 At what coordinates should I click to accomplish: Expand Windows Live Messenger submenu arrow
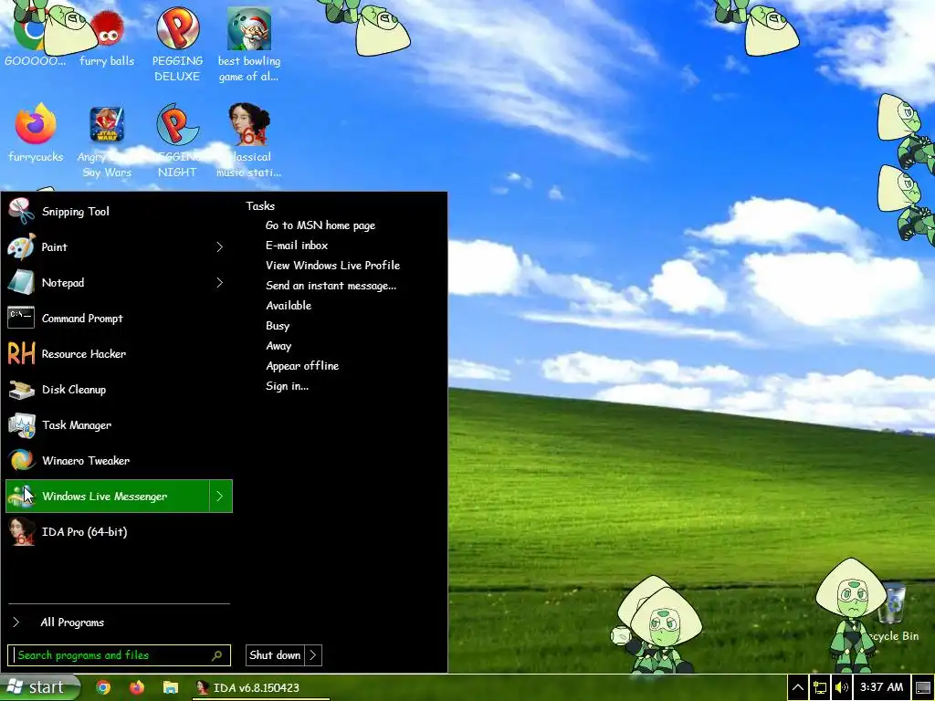[x=220, y=496]
